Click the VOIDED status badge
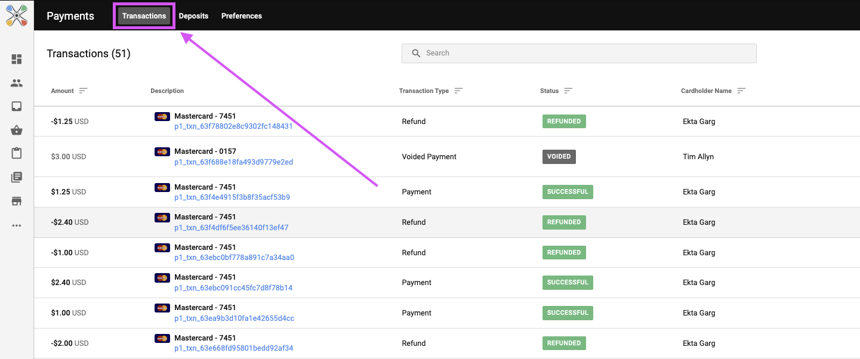This screenshot has height=359, width=860. point(559,157)
